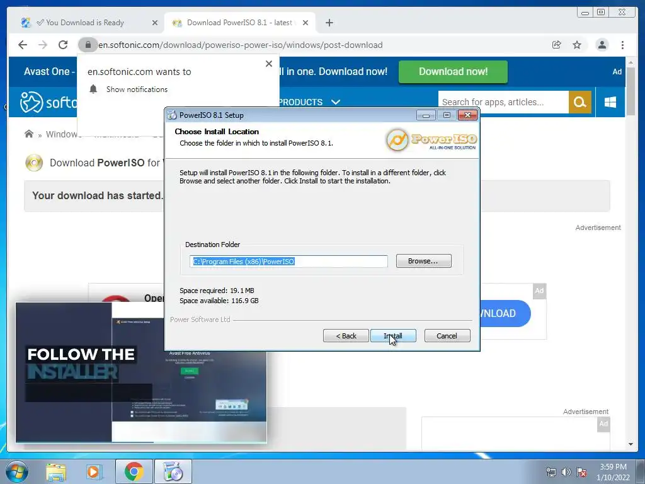Click the Windows platform icon in header
Screen dimensions: 645x484
point(610,102)
